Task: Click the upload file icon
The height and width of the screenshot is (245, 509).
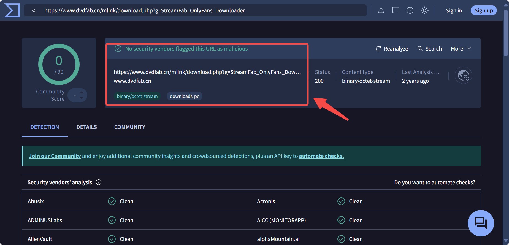Action: pyautogui.click(x=381, y=10)
